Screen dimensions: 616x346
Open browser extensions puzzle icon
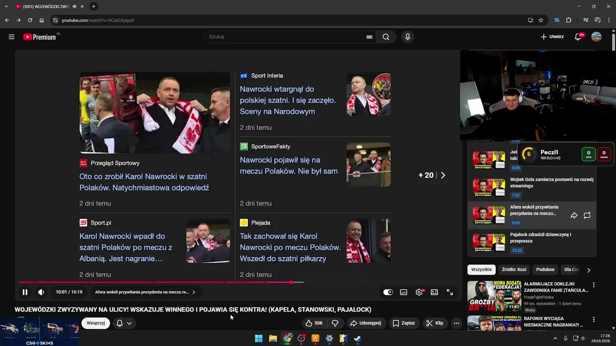[569, 20]
